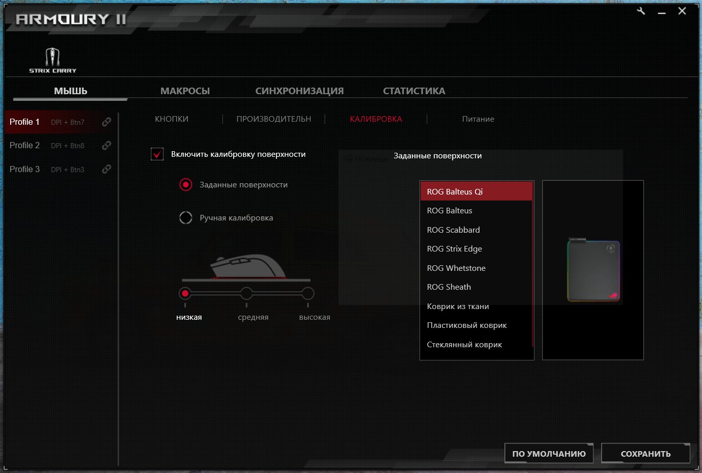Viewport: 702px width, 473px height.
Task: Open settings via the wrench icon
Action: coord(641,11)
